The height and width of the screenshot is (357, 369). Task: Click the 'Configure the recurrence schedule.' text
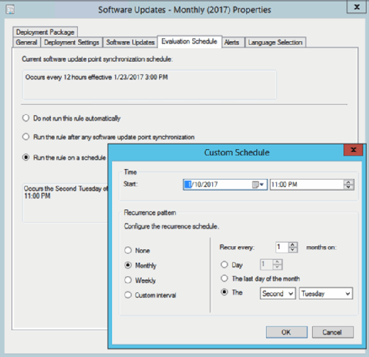coord(172,226)
